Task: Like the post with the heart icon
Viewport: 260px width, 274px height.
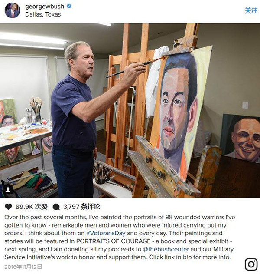Action: point(8,207)
